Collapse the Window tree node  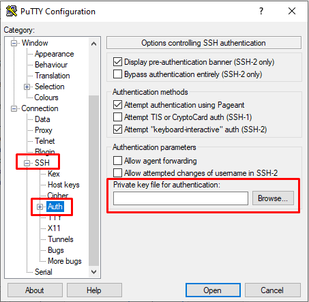[14, 43]
